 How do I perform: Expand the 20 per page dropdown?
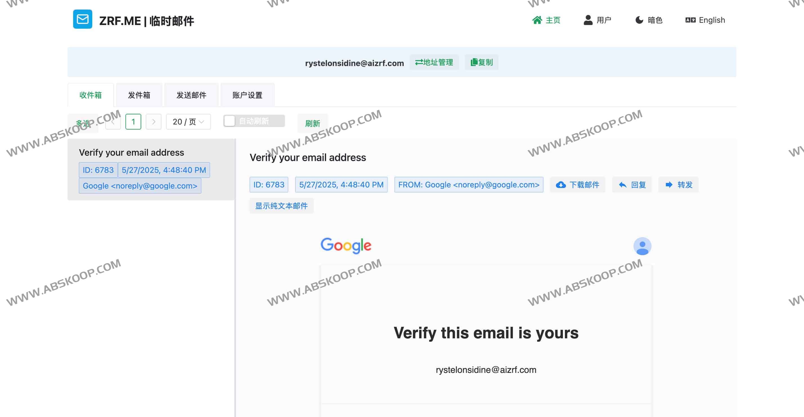[188, 122]
